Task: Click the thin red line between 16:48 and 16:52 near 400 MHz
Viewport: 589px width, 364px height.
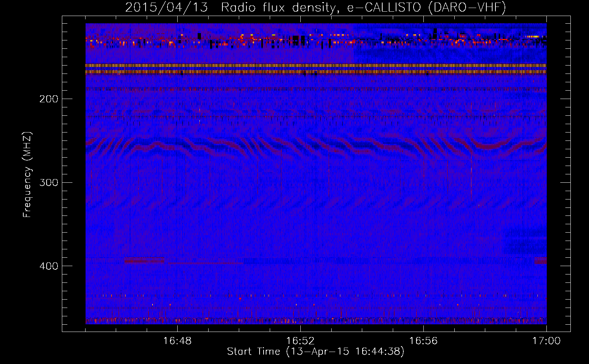Action: coord(206,263)
